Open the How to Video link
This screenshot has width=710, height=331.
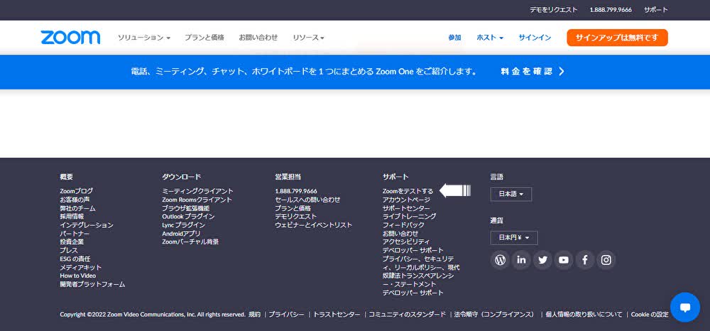pos(78,276)
